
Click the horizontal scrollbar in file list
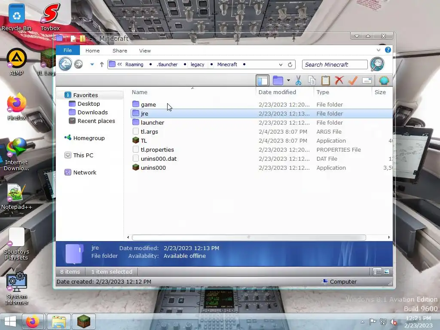tap(249, 237)
